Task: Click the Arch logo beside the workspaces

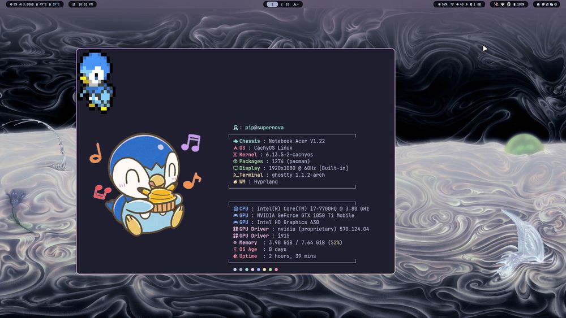Action: [x=295, y=5]
